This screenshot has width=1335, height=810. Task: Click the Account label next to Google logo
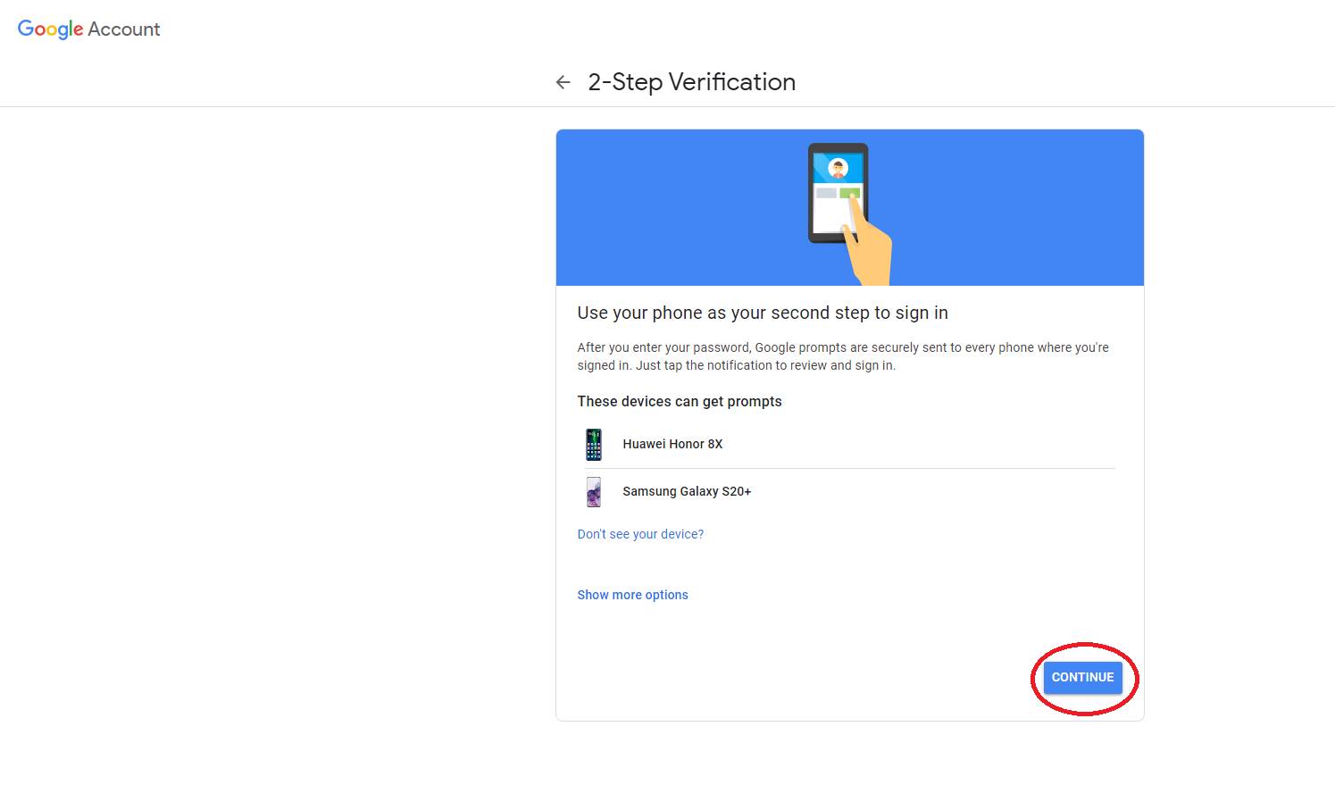(x=125, y=29)
